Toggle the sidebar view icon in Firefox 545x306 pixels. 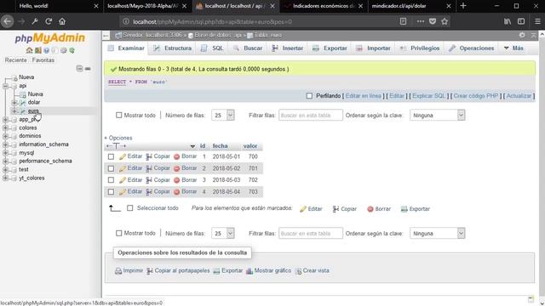(521, 21)
